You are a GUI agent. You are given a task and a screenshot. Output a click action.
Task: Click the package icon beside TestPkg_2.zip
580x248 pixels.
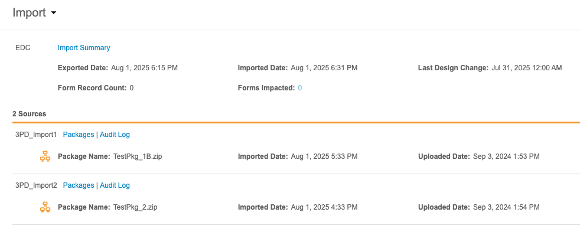pyautogui.click(x=45, y=207)
